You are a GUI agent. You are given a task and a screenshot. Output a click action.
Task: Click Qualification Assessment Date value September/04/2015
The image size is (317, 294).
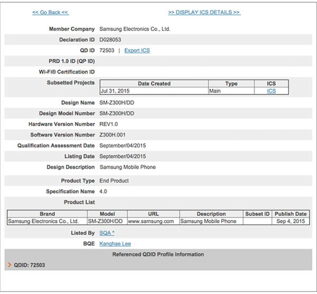pyautogui.click(x=123, y=145)
